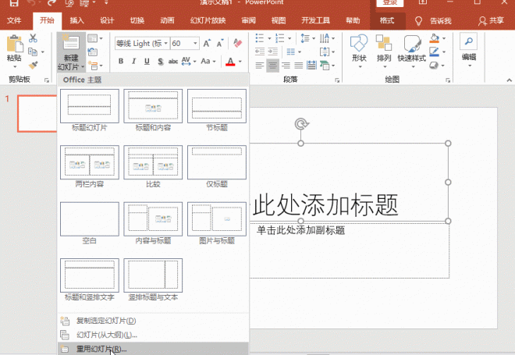Increase list indent level icon
515x355 pixels.
[x=272, y=51]
